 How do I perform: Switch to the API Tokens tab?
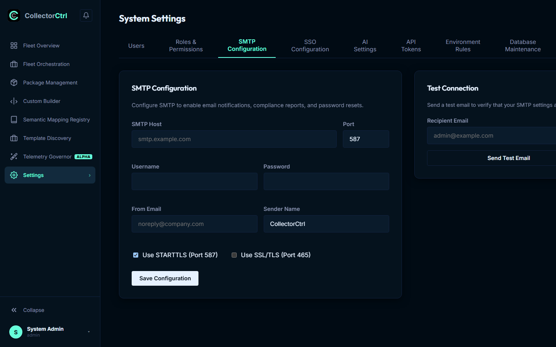(x=411, y=45)
